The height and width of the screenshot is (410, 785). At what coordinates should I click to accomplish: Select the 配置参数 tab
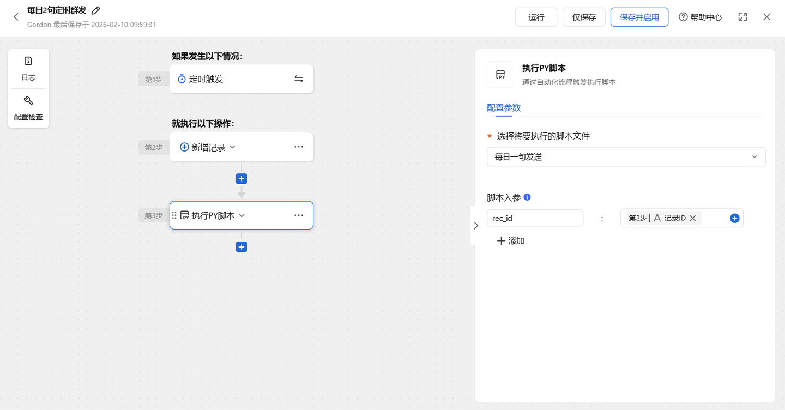click(x=504, y=108)
